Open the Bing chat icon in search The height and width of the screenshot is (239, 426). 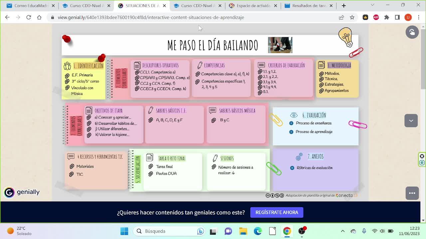pos(200,231)
